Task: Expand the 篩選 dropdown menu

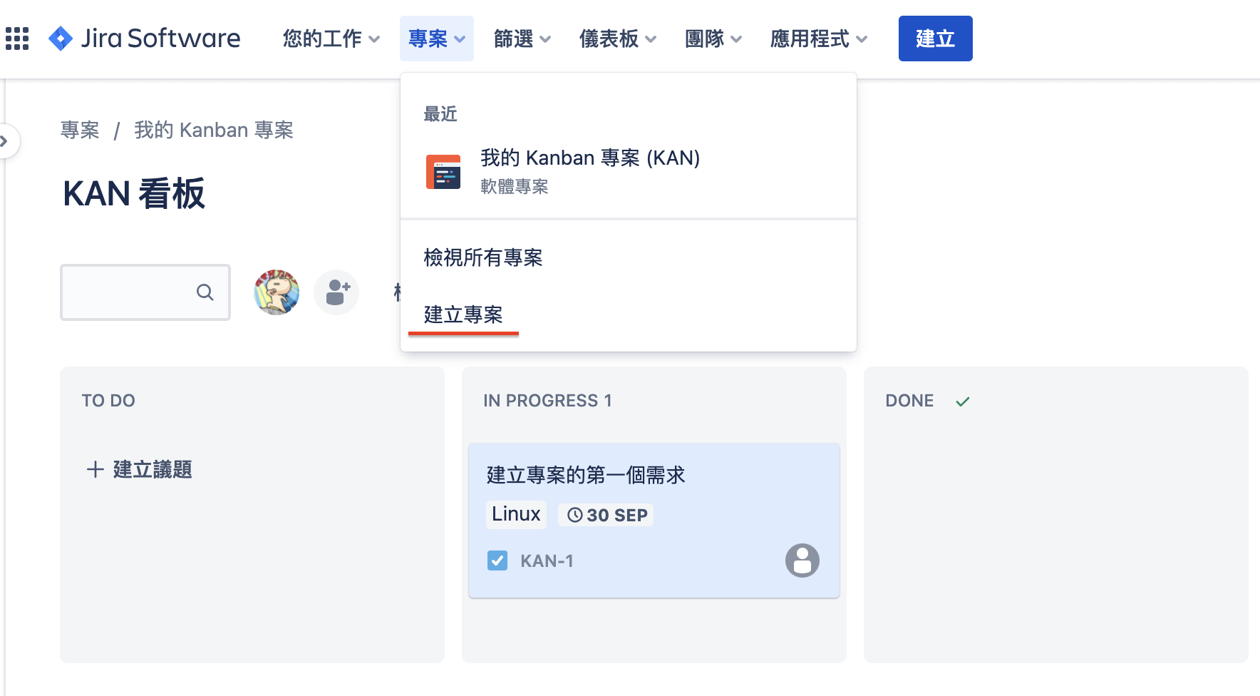Action: [522, 39]
